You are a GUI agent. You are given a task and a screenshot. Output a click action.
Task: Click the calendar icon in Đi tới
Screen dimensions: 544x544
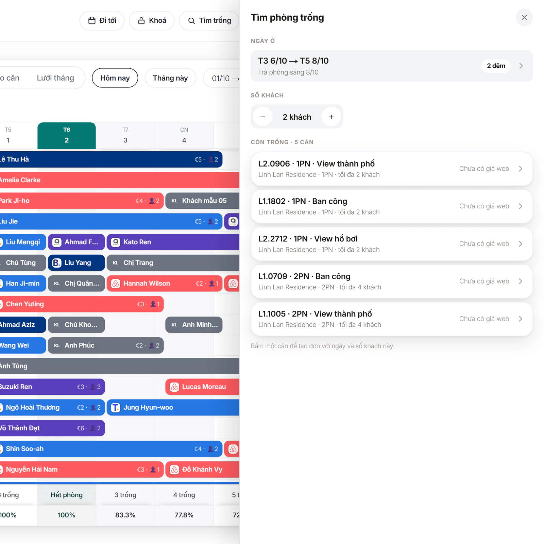pyautogui.click(x=92, y=21)
